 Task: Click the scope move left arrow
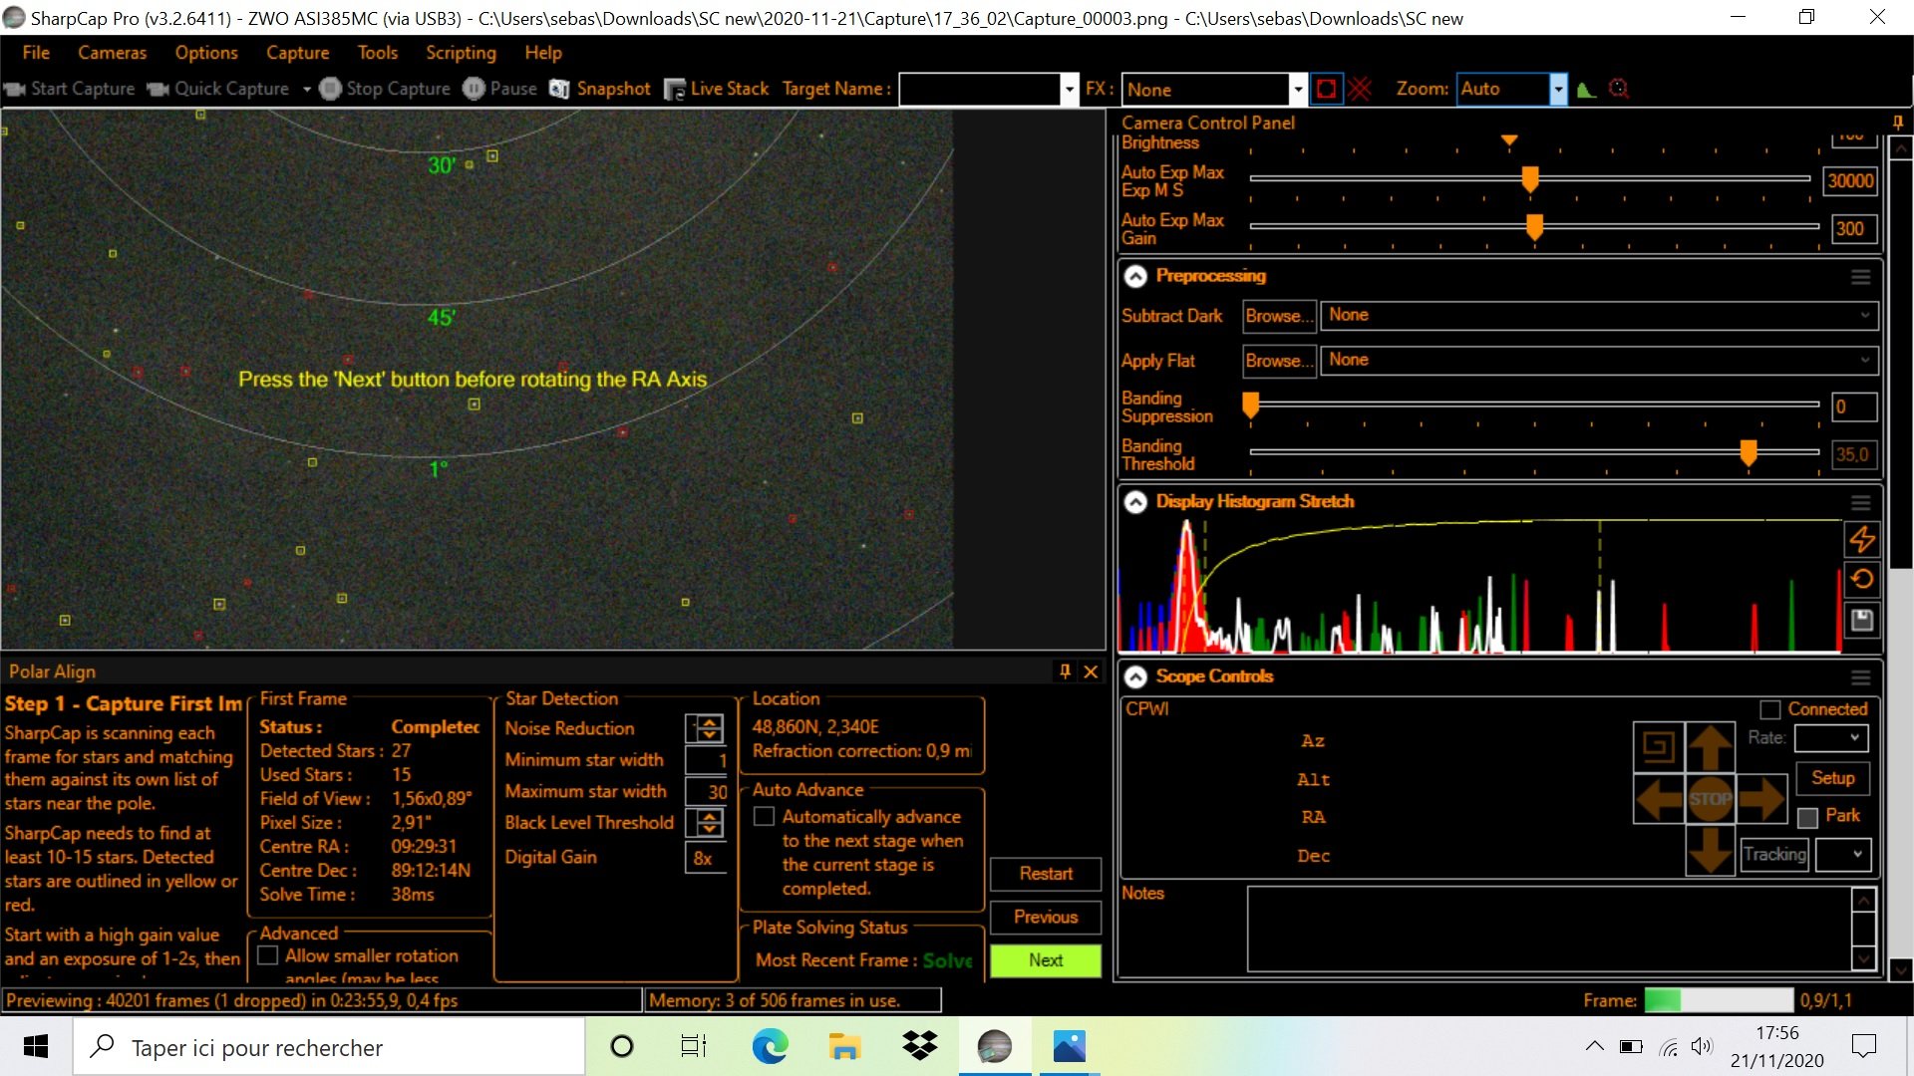pos(1660,798)
